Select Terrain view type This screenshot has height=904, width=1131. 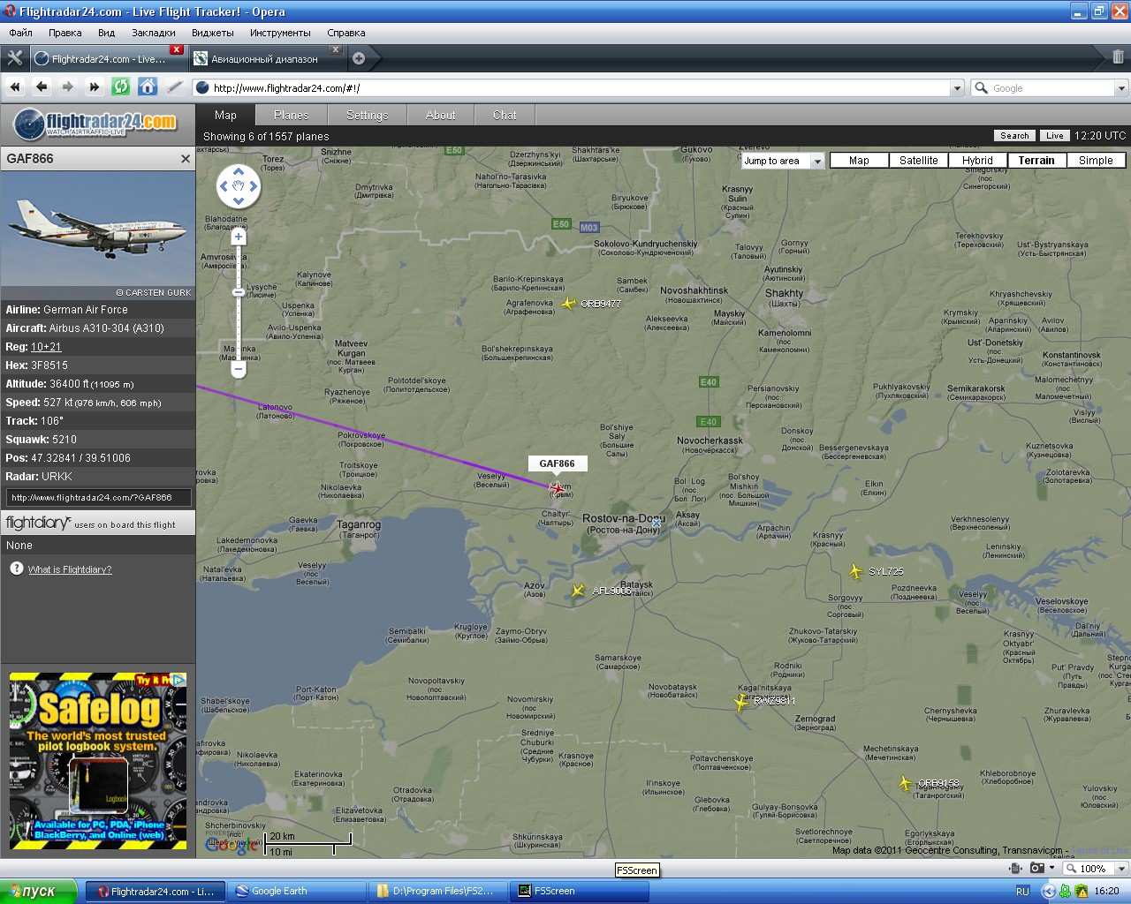[x=1036, y=161]
